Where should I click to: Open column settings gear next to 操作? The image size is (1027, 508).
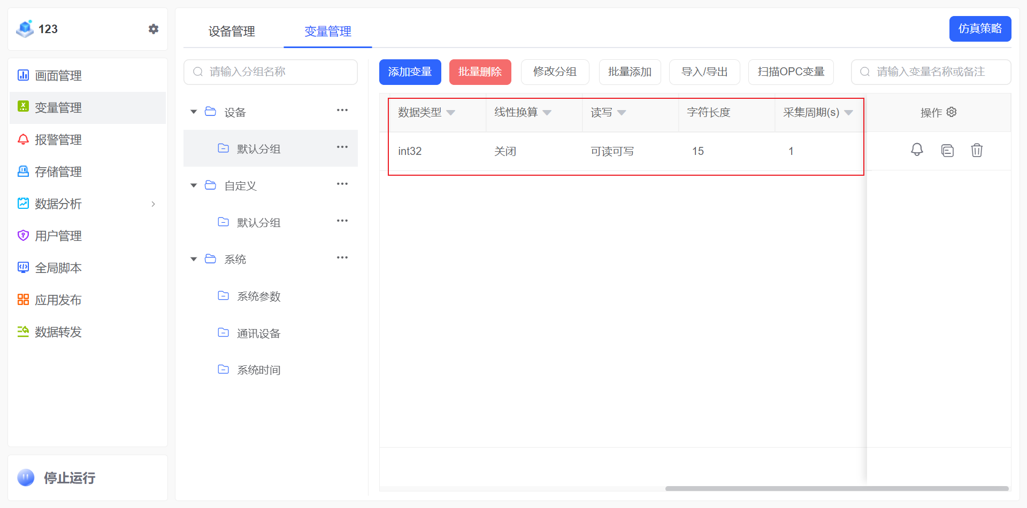[952, 112]
